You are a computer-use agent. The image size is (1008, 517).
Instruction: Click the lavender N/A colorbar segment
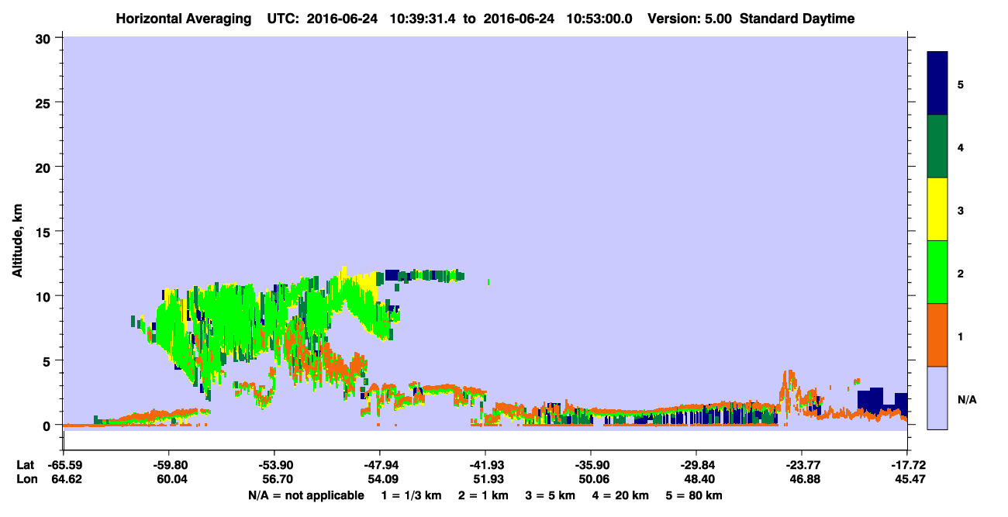pos(937,398)
